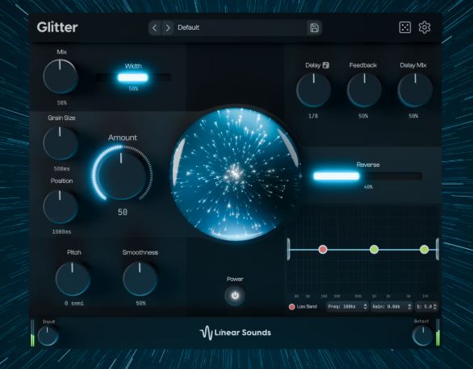
Task: Click the Position knob
Action: click(61, 206)
